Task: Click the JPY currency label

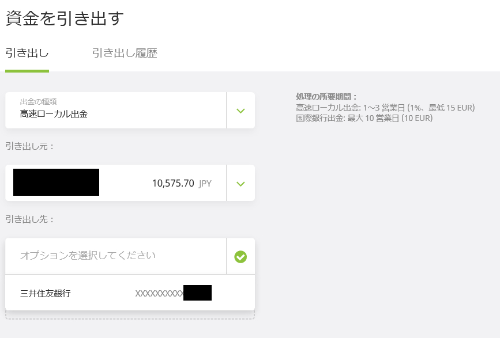Action: tap(205, 184)
